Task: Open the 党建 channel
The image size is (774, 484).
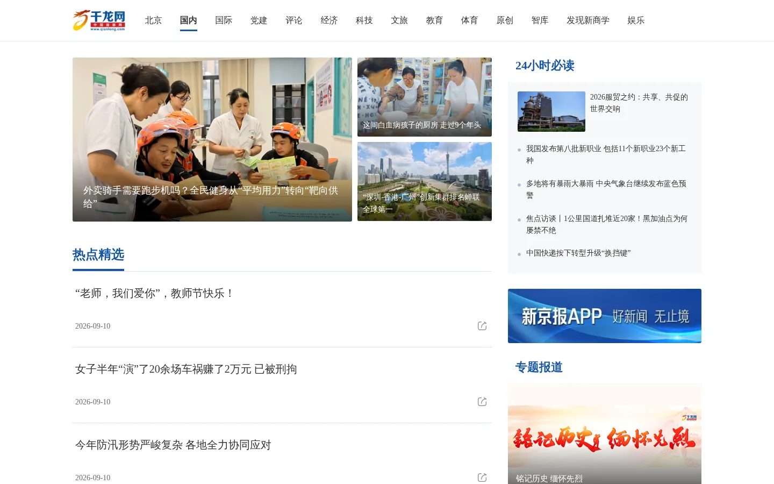Action: (259, 20)
